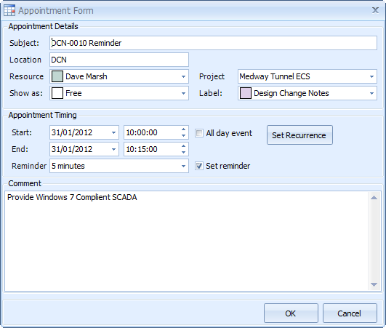Decrease the End time with down arrow
Screen dimensions: 386x328
tap(183, 153)
